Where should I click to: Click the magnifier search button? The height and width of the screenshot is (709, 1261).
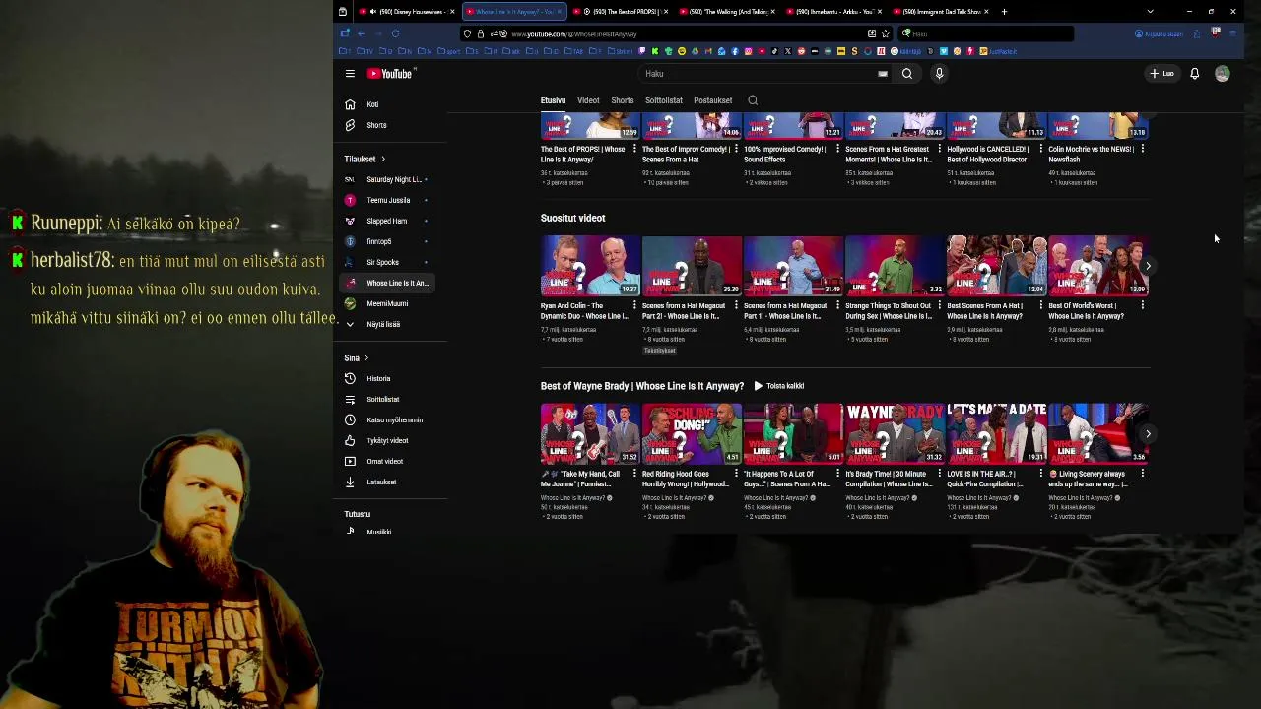pos(907,74)
